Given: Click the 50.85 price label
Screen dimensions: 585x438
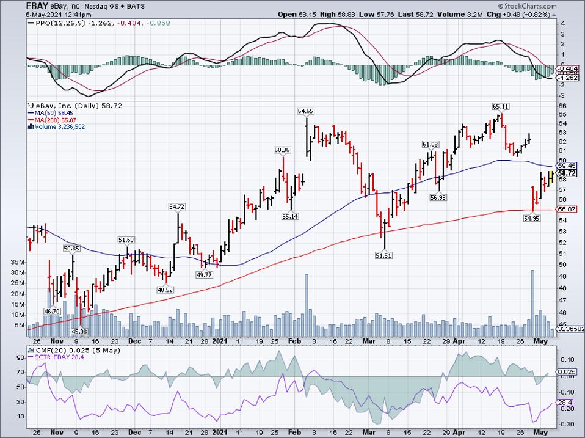Looking at the screenshot, I should coord(71,248).
